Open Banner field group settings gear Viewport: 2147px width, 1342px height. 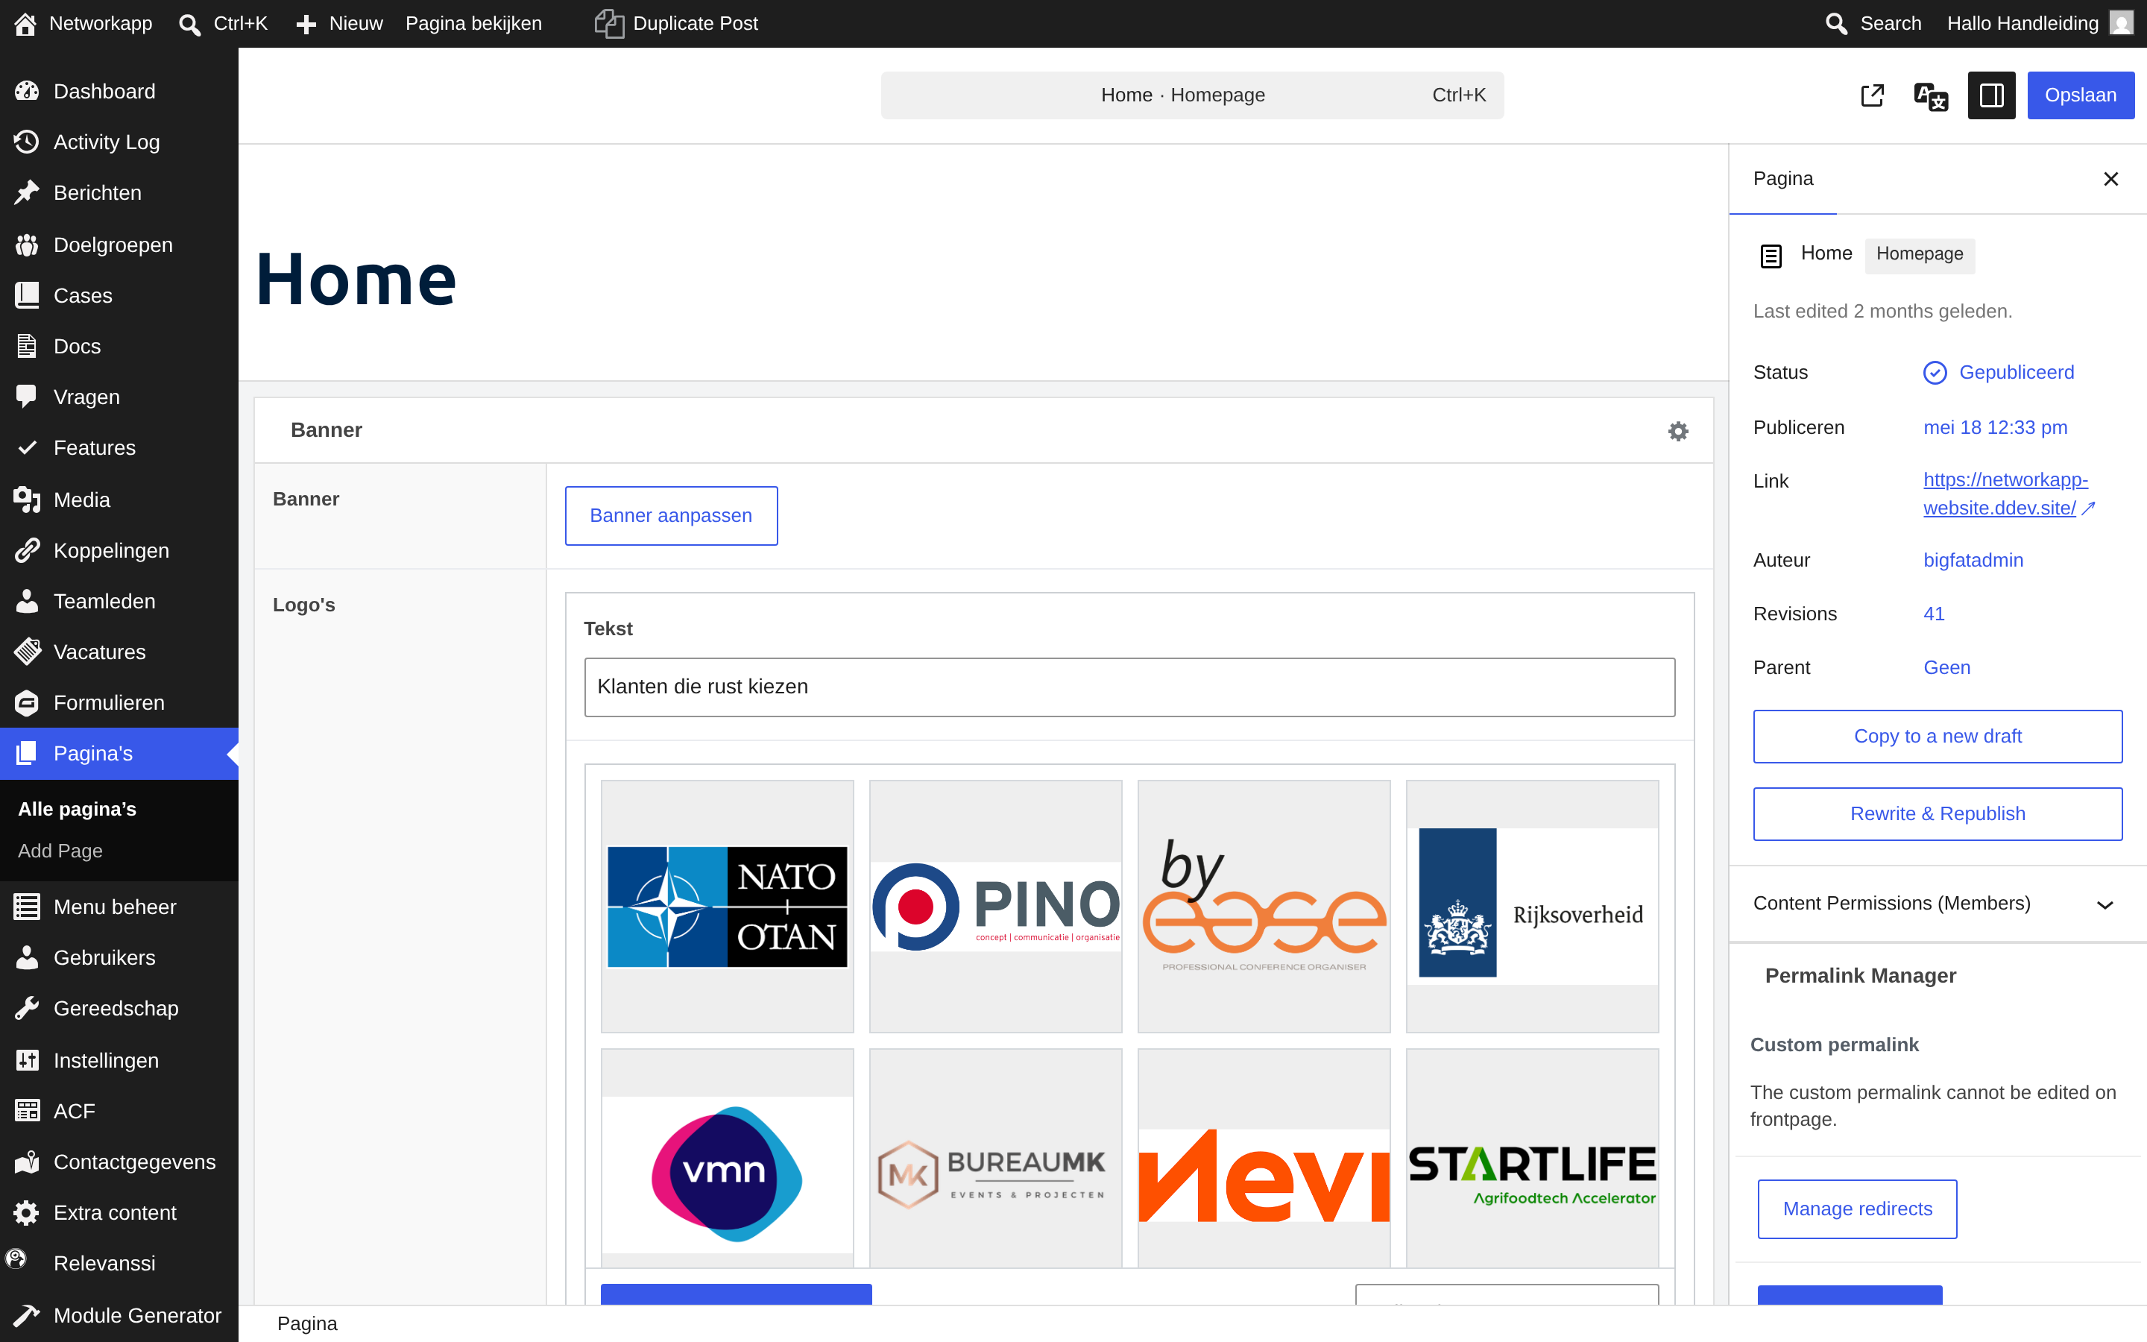[1677, 430]
